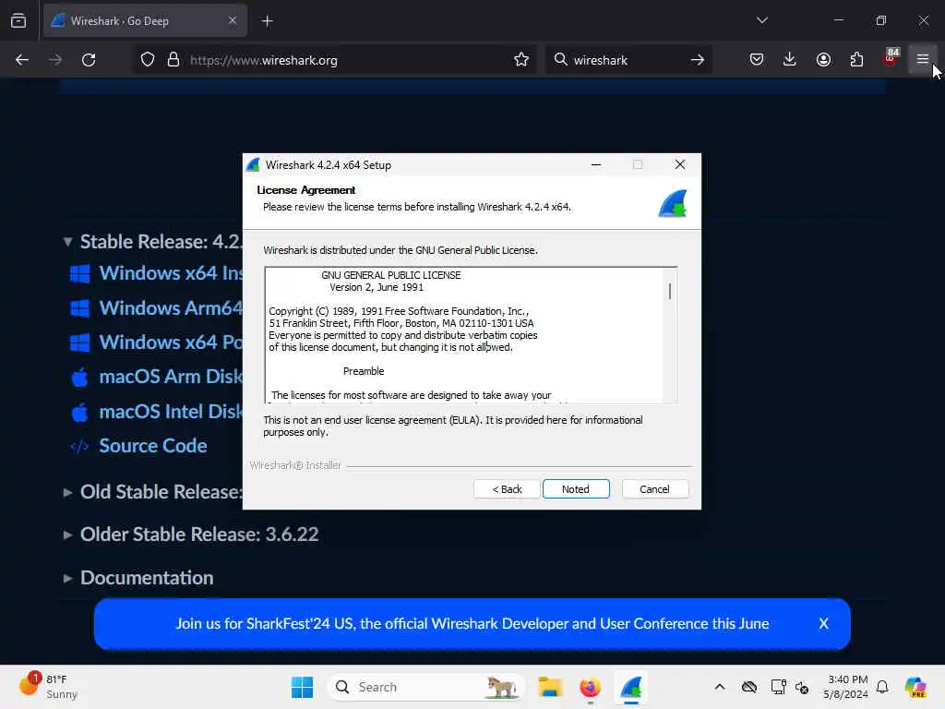The height and width of the screenshot is (709, 945).
Task: Open the notifications bell icon
Action: coord(882,687)
